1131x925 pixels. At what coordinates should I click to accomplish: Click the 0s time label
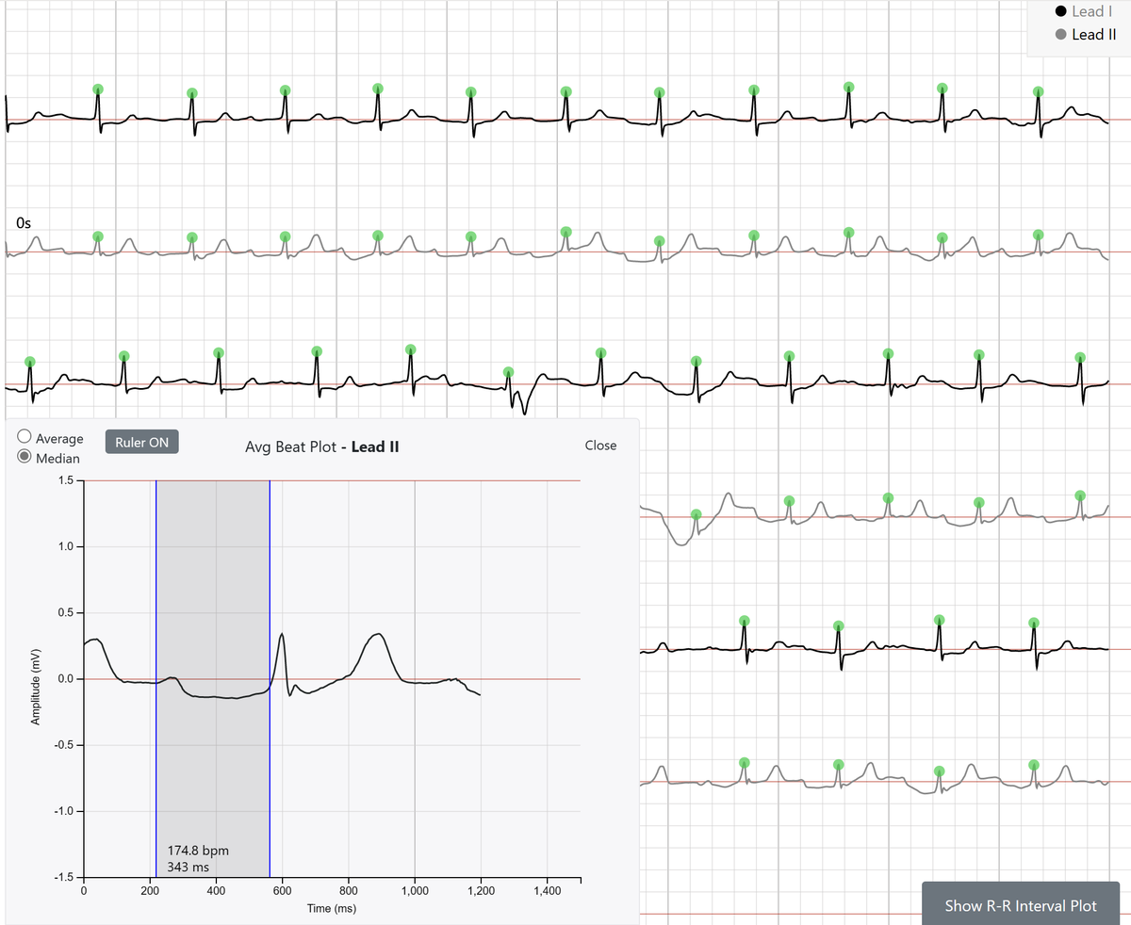[24, 223]
